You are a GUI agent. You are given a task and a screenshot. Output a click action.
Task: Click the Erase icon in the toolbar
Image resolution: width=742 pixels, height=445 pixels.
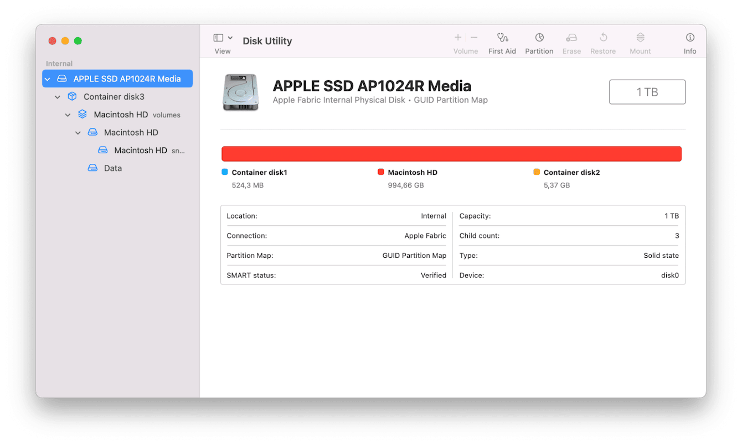571,42
